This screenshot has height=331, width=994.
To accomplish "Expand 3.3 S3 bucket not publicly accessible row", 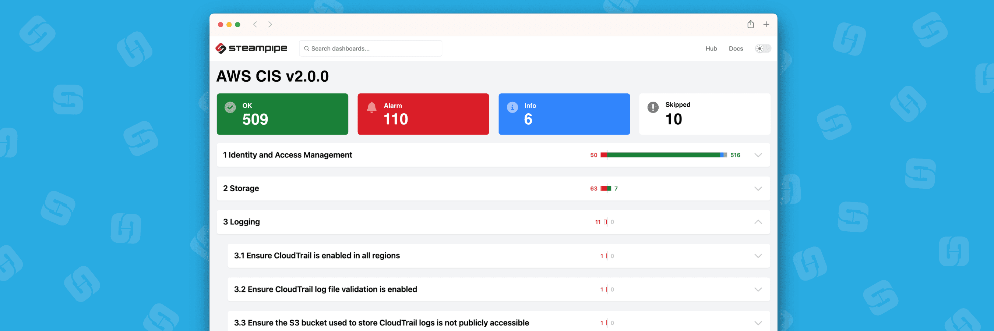I will 758,323.
